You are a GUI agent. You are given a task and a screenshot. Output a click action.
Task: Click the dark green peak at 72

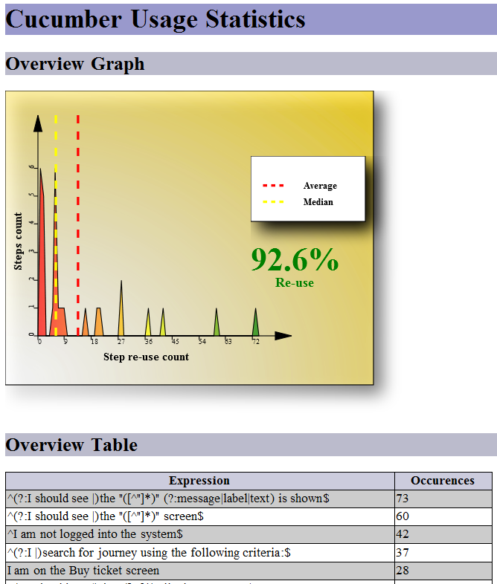pyautogui.click(x=255, y=322)
